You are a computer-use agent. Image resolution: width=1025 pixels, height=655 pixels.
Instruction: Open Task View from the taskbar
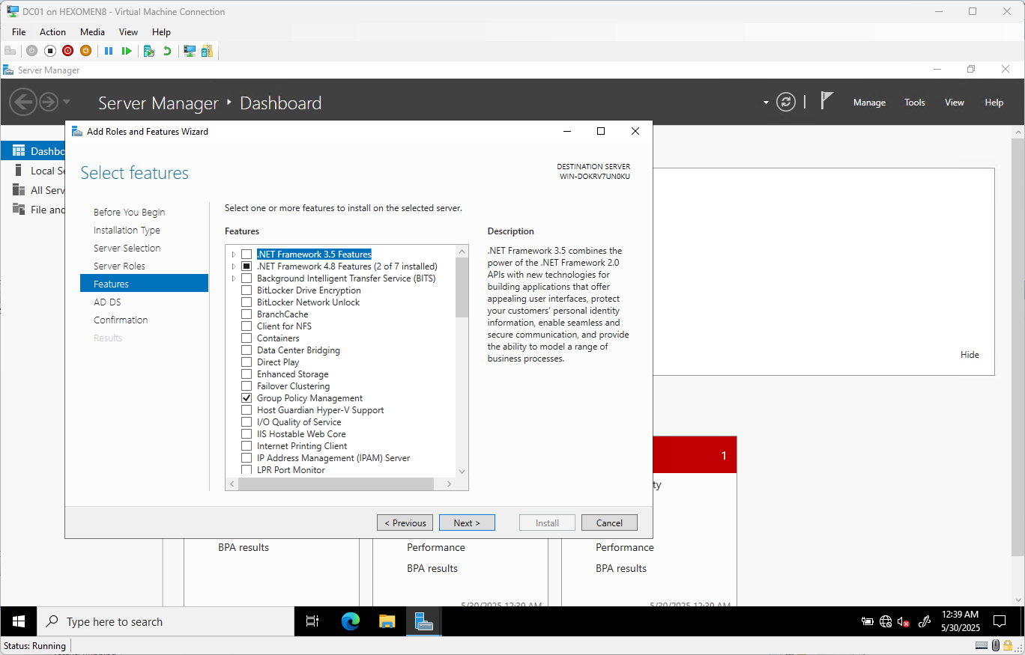[312, 621]
